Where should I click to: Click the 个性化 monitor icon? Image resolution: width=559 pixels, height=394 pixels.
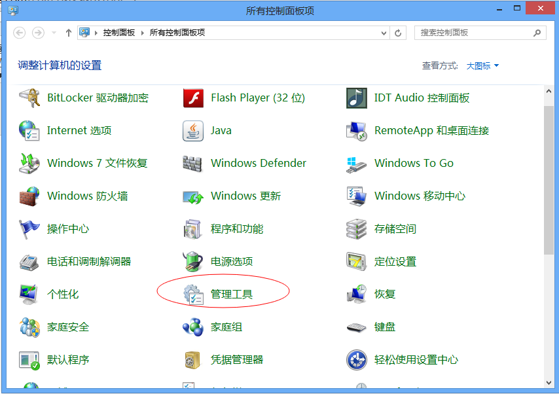tap(29, 294)
